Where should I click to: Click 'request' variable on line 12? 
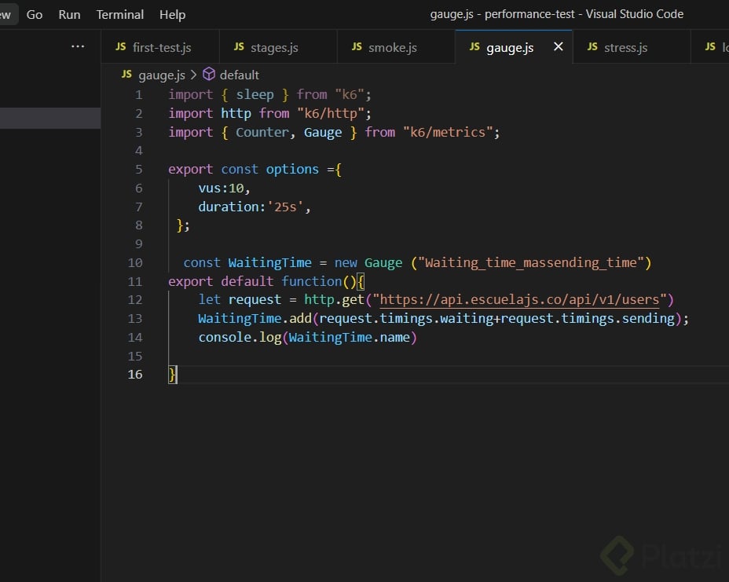click(x=255, y=300)
